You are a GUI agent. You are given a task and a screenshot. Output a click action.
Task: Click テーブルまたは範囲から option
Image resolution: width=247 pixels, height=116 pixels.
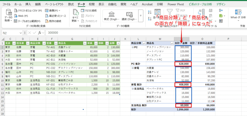tap(27, 21)
